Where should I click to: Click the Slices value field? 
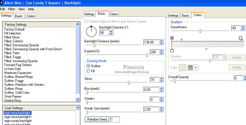pos(154,80)
